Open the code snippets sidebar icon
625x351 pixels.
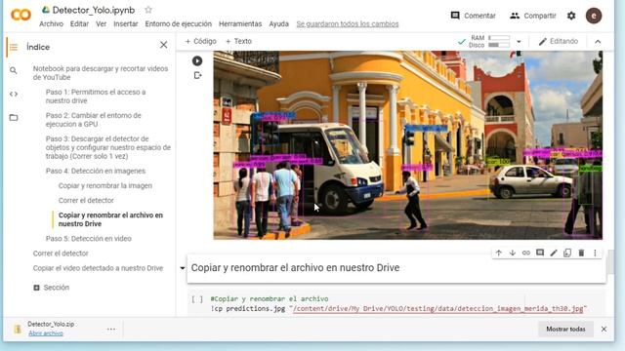click(14, 94)
